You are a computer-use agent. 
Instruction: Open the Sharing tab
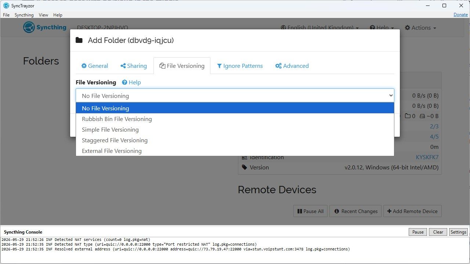tap(134, 66)
